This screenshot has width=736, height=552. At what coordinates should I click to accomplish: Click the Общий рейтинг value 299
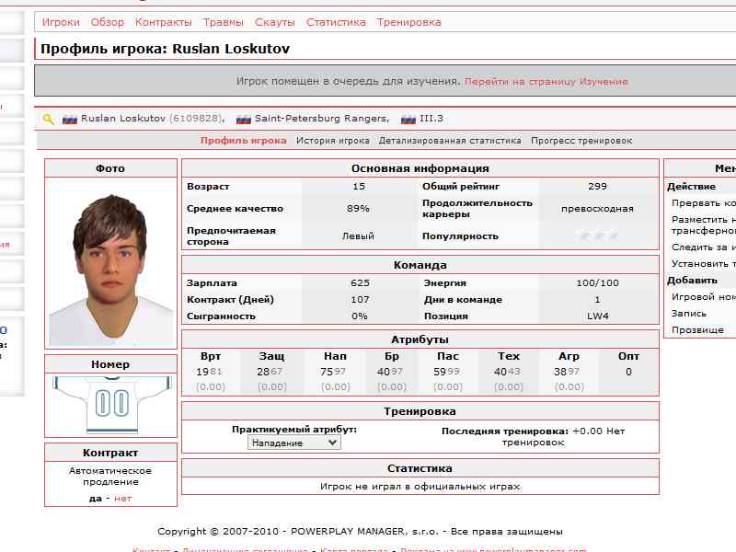pos(597,187)
